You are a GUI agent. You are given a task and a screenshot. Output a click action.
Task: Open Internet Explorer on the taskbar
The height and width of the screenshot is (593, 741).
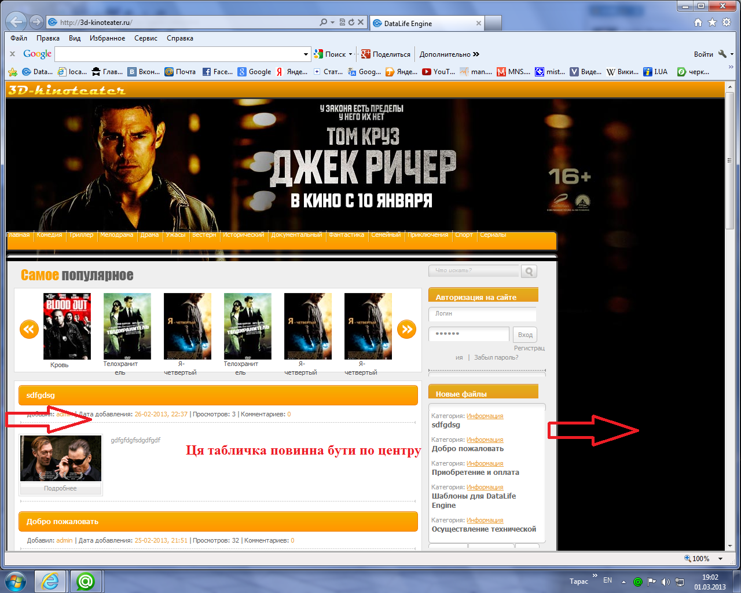(50, 581)
